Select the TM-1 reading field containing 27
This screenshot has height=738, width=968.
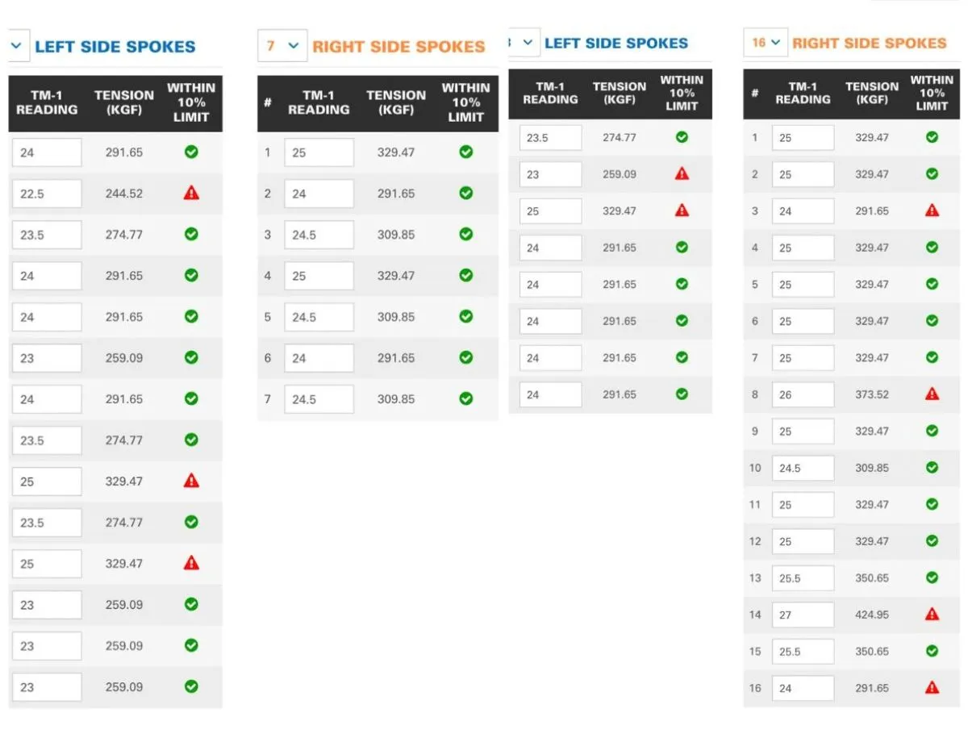pos(803,615)
